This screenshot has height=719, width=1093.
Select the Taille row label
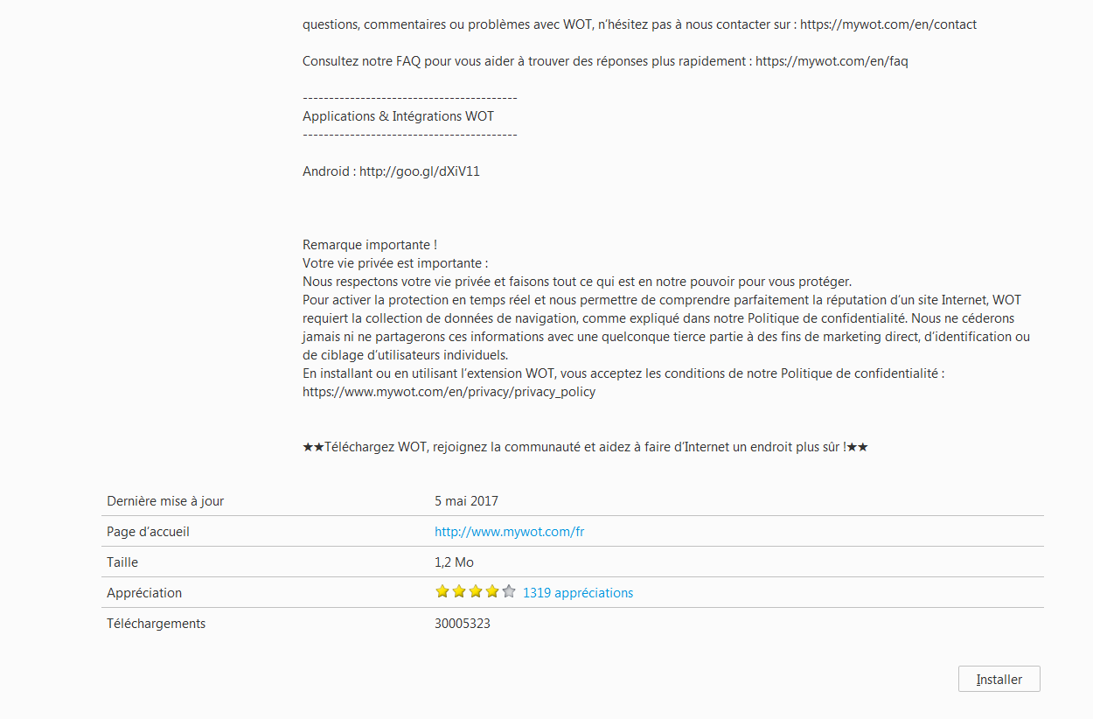pyautogui.click(x=122, y=562)
